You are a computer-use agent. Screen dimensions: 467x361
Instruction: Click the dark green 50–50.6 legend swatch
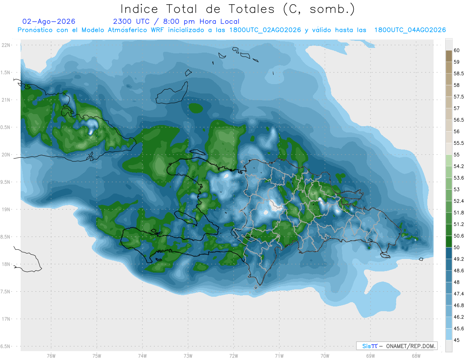click(449, 241)
